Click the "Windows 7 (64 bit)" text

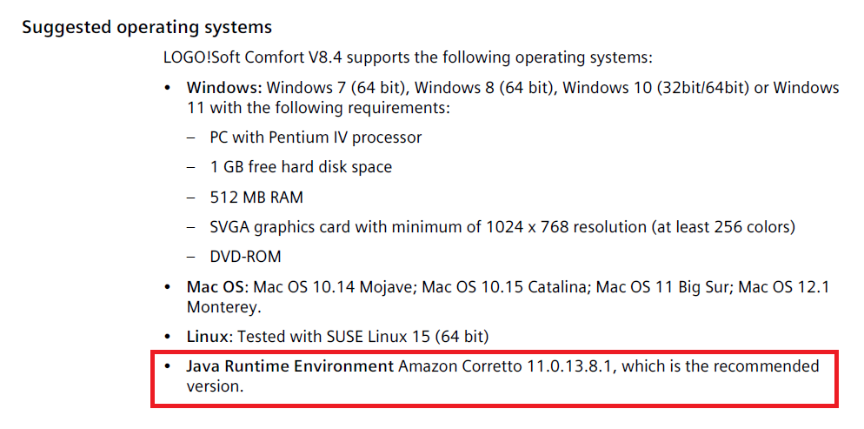coord(338,88)
